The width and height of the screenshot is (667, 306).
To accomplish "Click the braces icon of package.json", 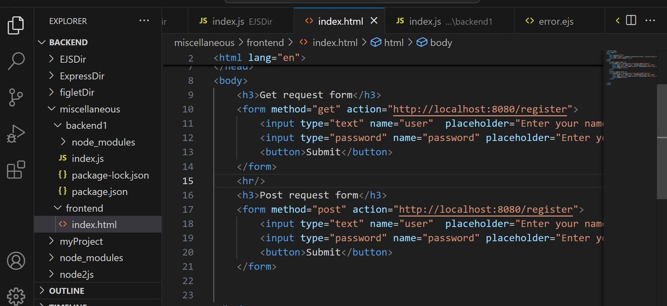I will point(62,192).
